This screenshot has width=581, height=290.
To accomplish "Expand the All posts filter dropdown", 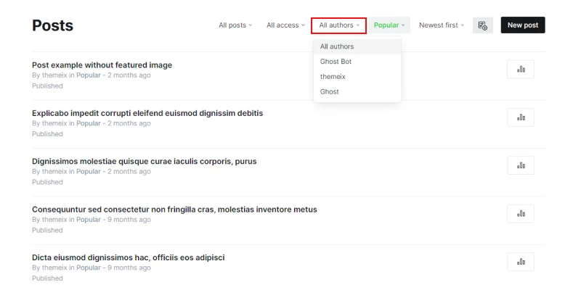I will point(235,25).
